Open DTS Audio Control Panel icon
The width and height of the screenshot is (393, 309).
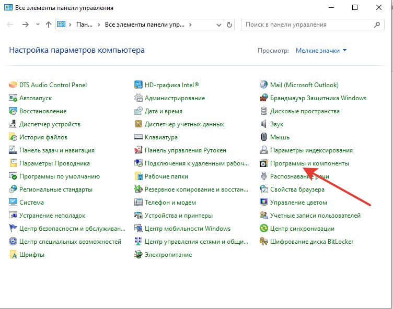[x=13, y=85]
